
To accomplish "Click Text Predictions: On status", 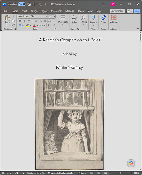I will (x=36, y=173).
